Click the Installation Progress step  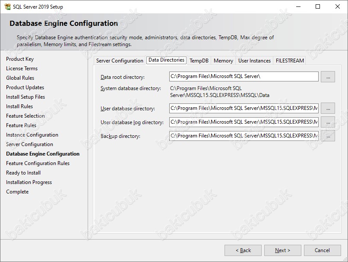click(x=29, y=182)
